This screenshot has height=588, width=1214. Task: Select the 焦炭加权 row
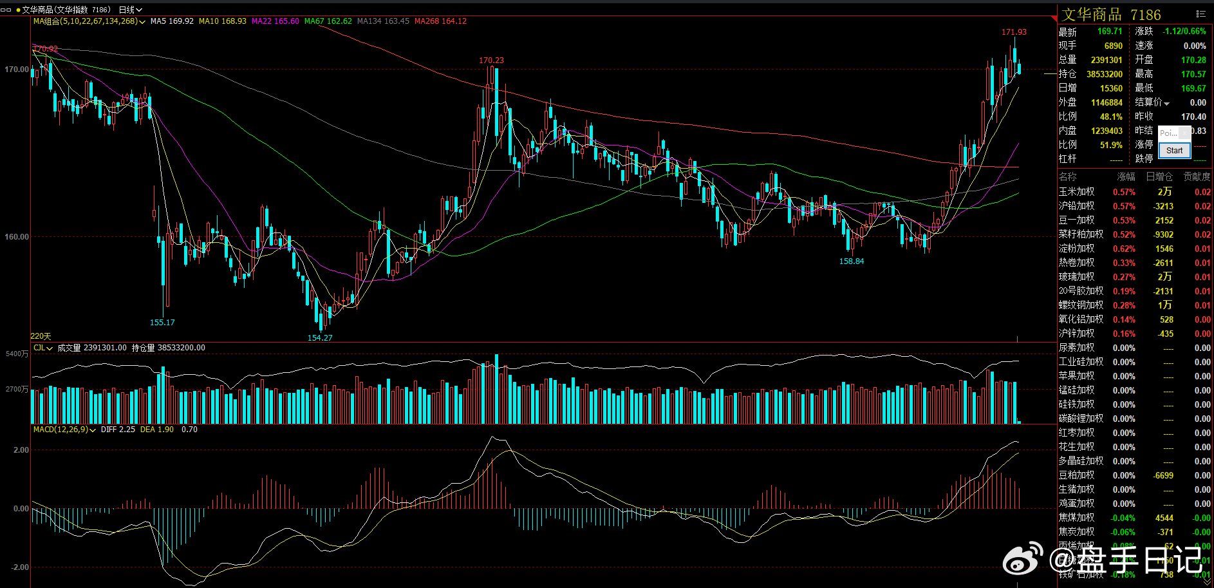pyautogui.click(x=1135, y=532)
